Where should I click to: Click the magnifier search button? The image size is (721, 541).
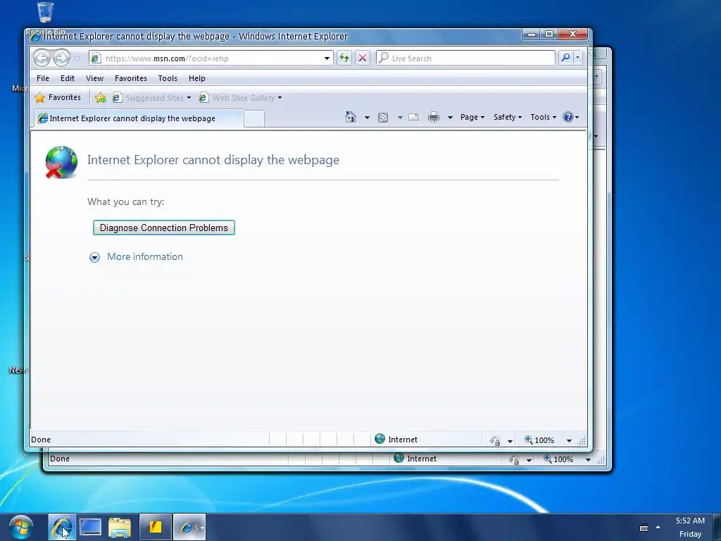click(565, 58)
